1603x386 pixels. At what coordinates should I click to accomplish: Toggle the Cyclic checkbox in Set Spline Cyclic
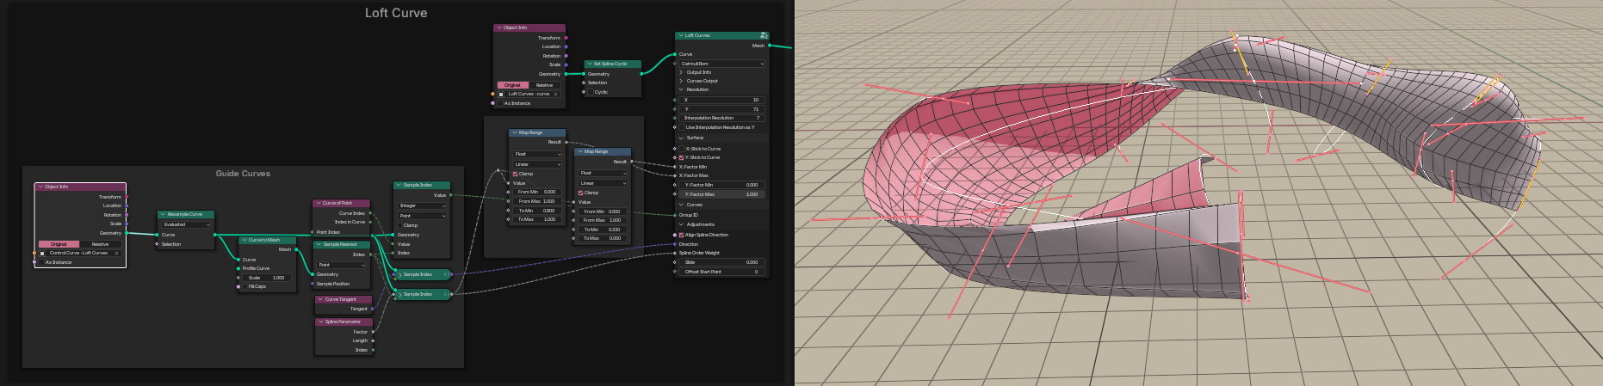pyautogui.click(x=591, y=92)
